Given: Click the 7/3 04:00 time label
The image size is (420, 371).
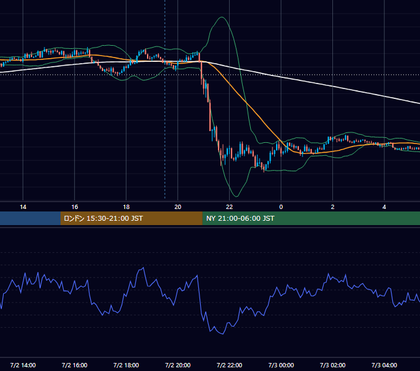Looking at the screenshot, I should click(384, 365).
